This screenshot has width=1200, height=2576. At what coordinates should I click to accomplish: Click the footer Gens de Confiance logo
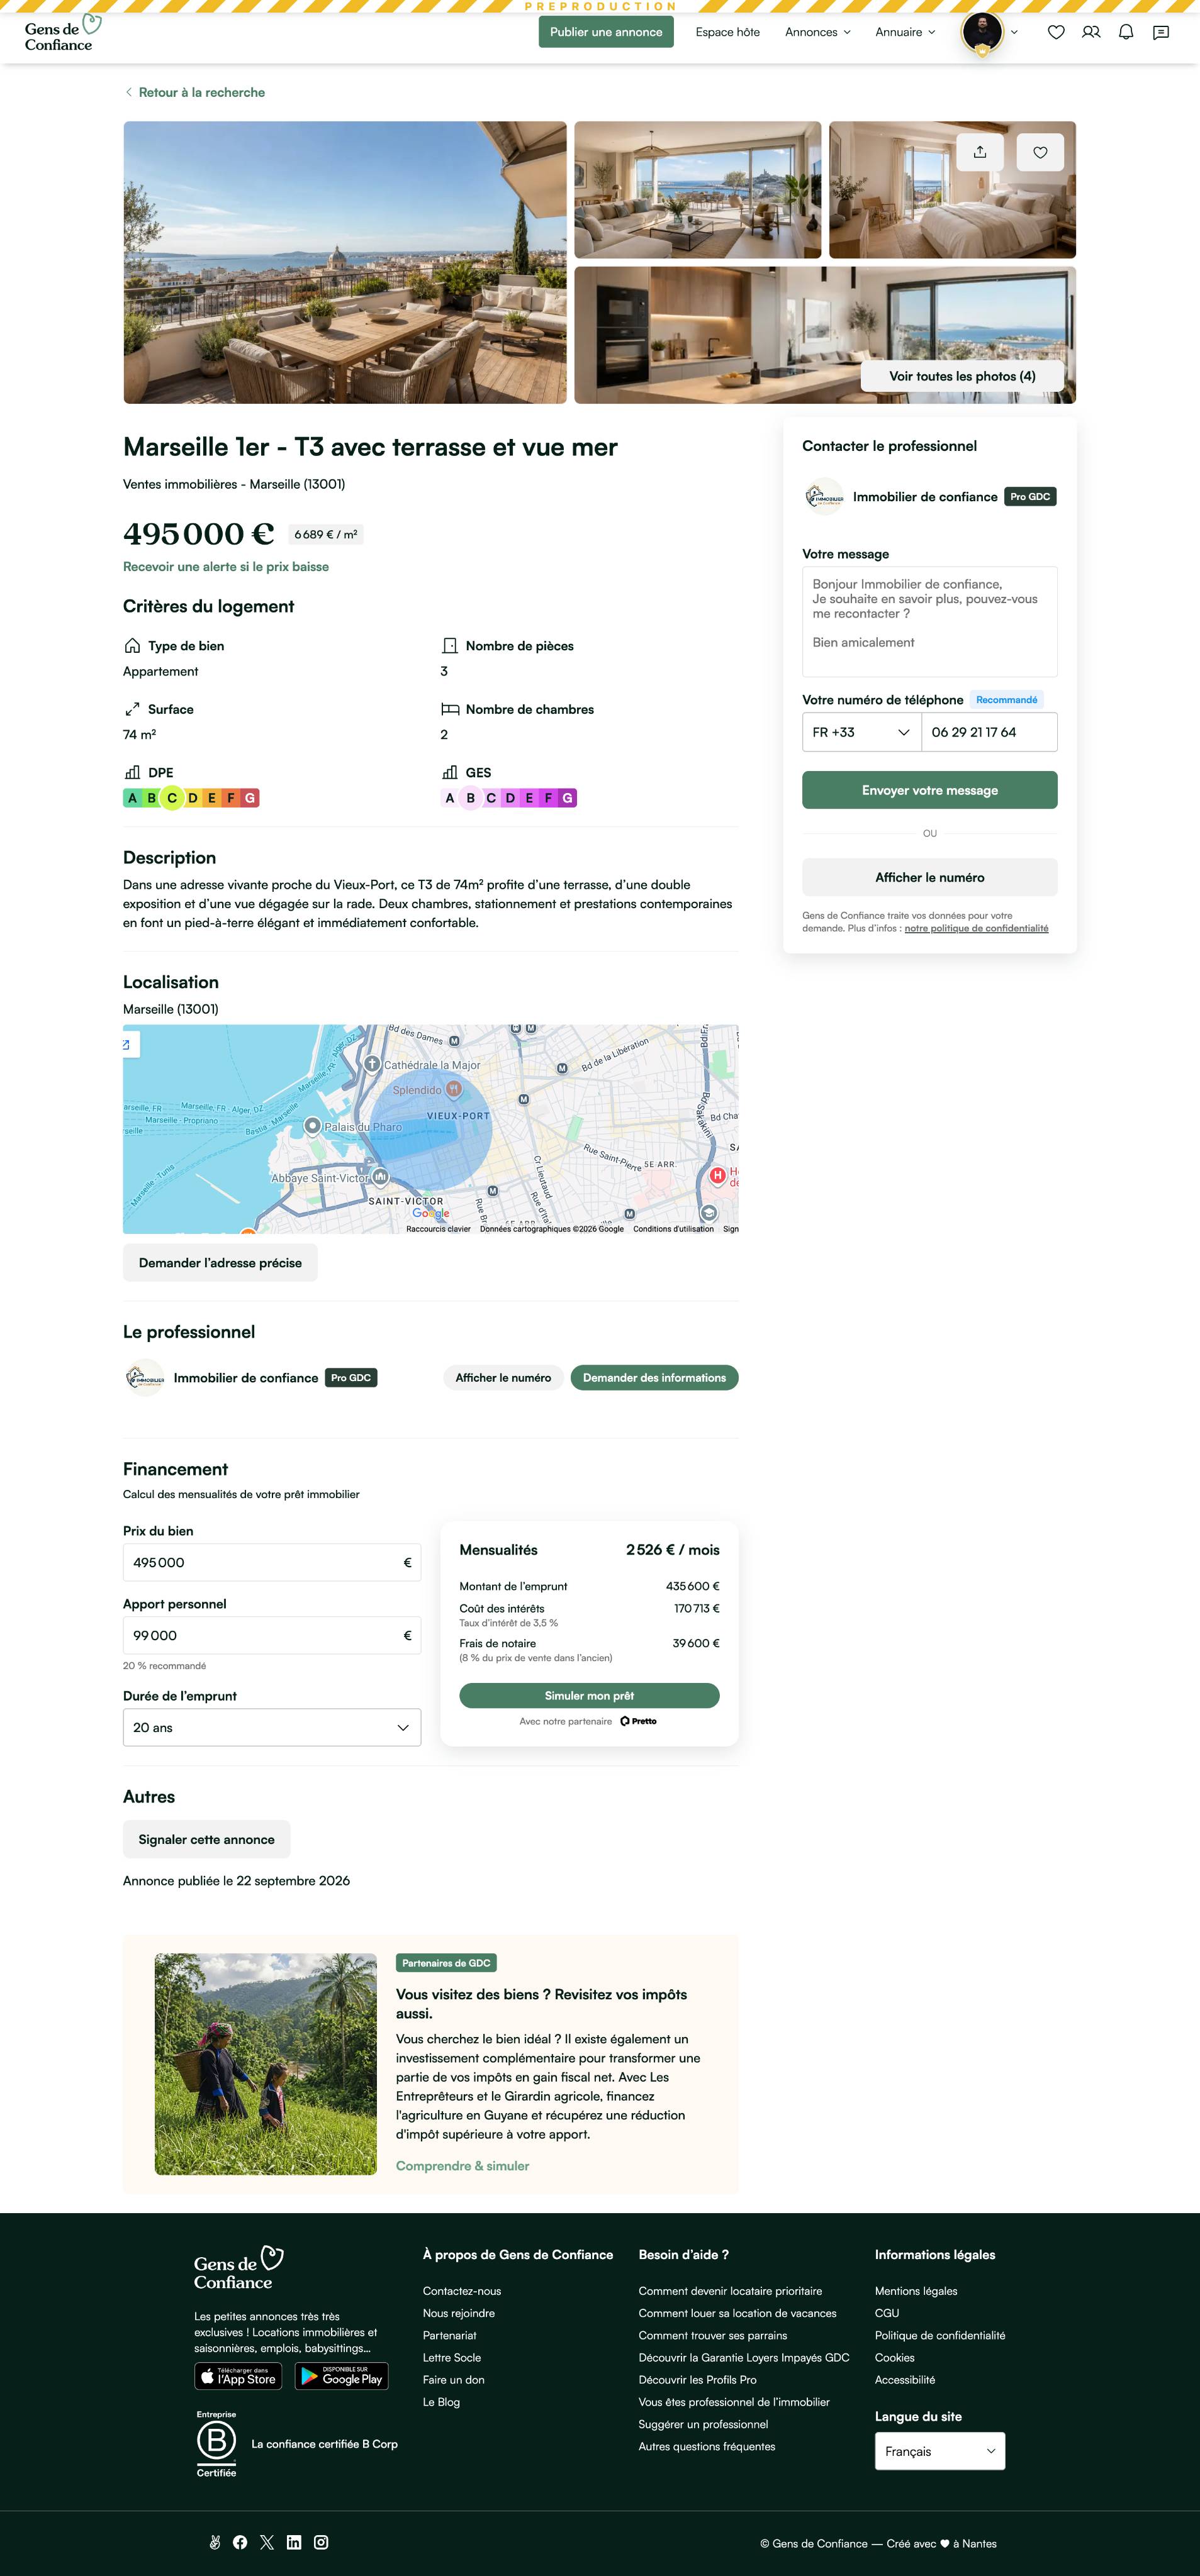238,2268
